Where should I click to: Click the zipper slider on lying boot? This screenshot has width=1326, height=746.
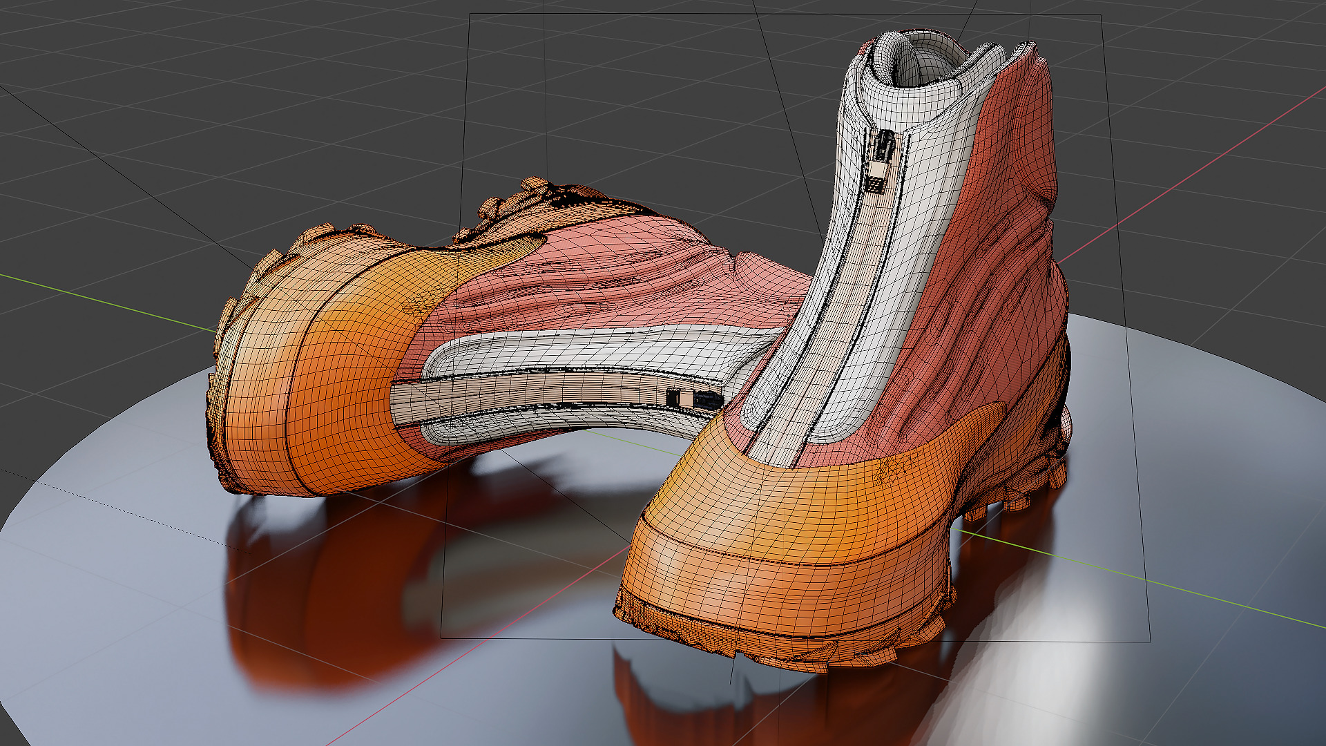pyautogui.click(x=695, y=400)
